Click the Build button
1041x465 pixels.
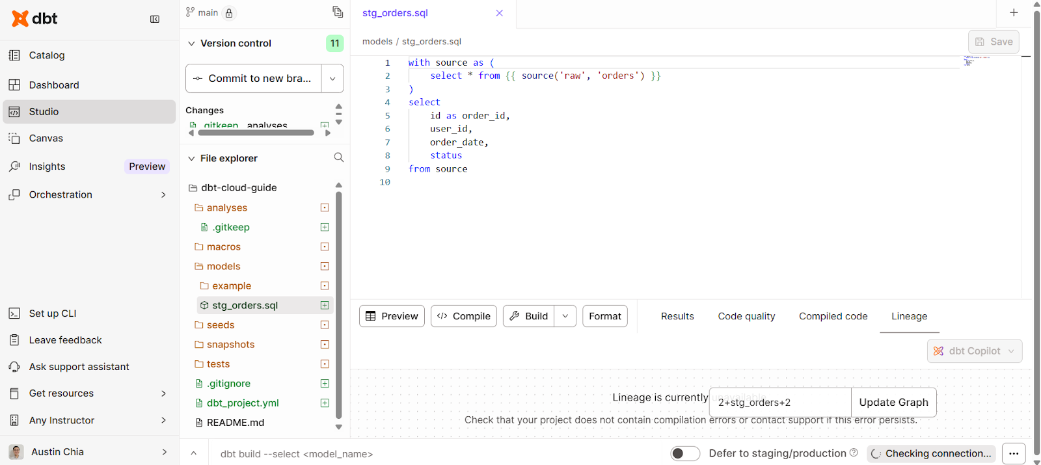click(529, 316)
